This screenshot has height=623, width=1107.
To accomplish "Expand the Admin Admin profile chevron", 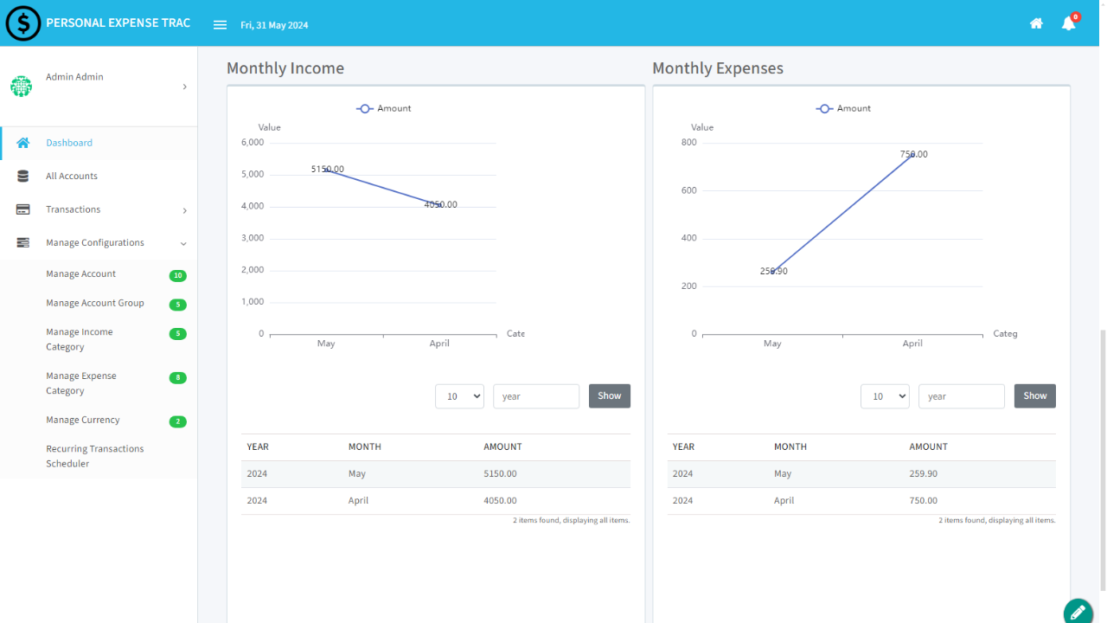I will point(184,87).
